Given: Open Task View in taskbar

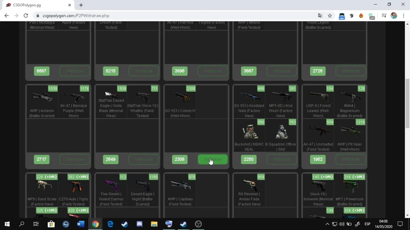Looking at the screenshot, I should [36, 224].
